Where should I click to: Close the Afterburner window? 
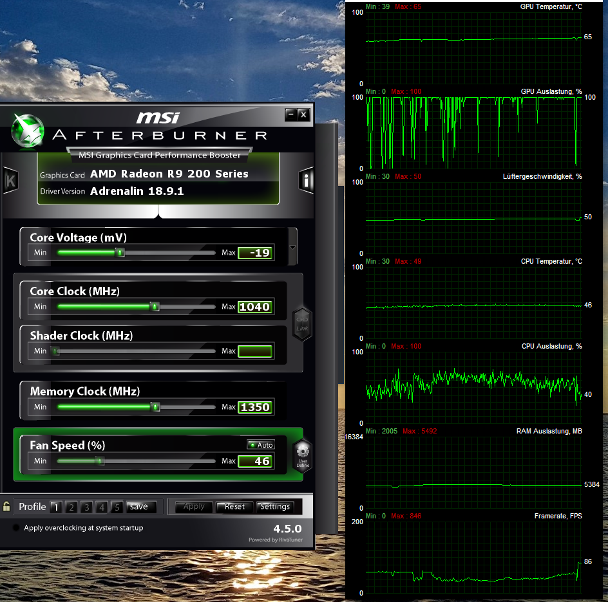tap(303, 114)
